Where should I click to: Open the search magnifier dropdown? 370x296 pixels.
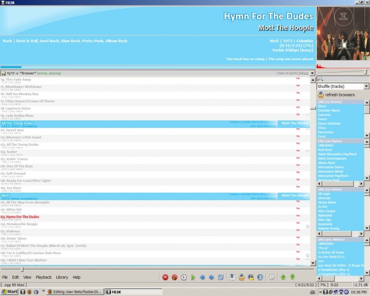point(320,79)
